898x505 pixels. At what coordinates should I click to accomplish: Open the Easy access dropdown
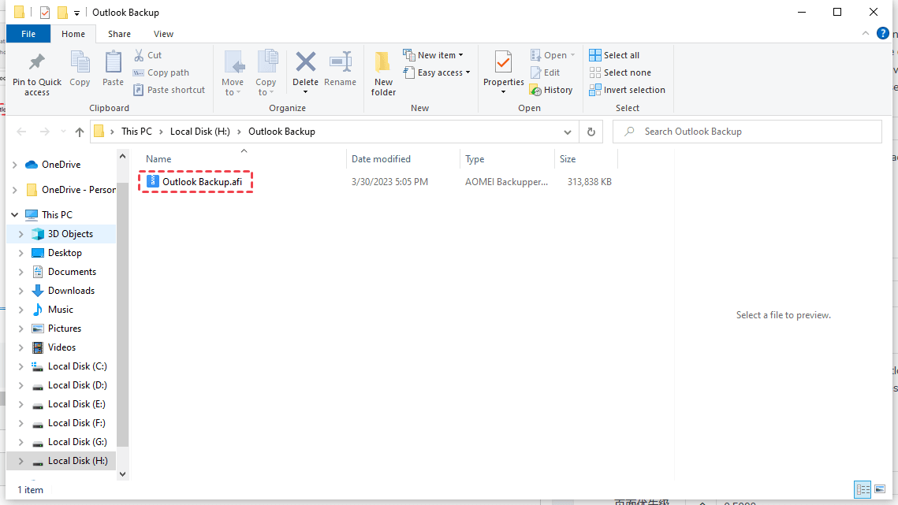click(x=437, y=72)
